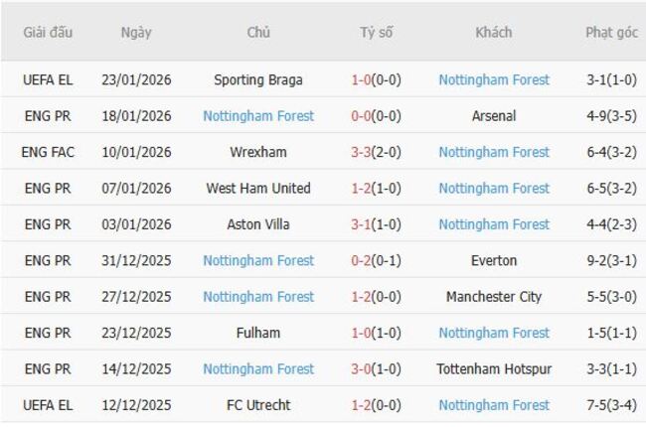646x427 pixels.
Task: Select the "Tỷ số" score column header
Action: tap(377, 33)
